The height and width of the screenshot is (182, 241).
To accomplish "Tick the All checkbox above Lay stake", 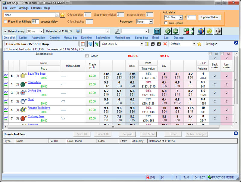I will coord(222,54).
